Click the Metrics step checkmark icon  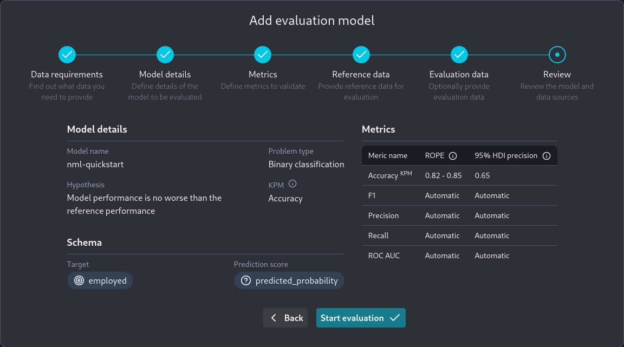pyautogui.click(x=263, y=55)
